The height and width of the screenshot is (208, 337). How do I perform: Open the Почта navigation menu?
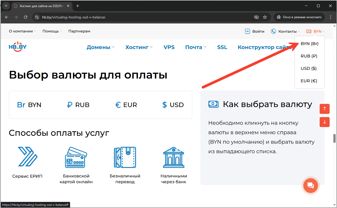[194, 47]
